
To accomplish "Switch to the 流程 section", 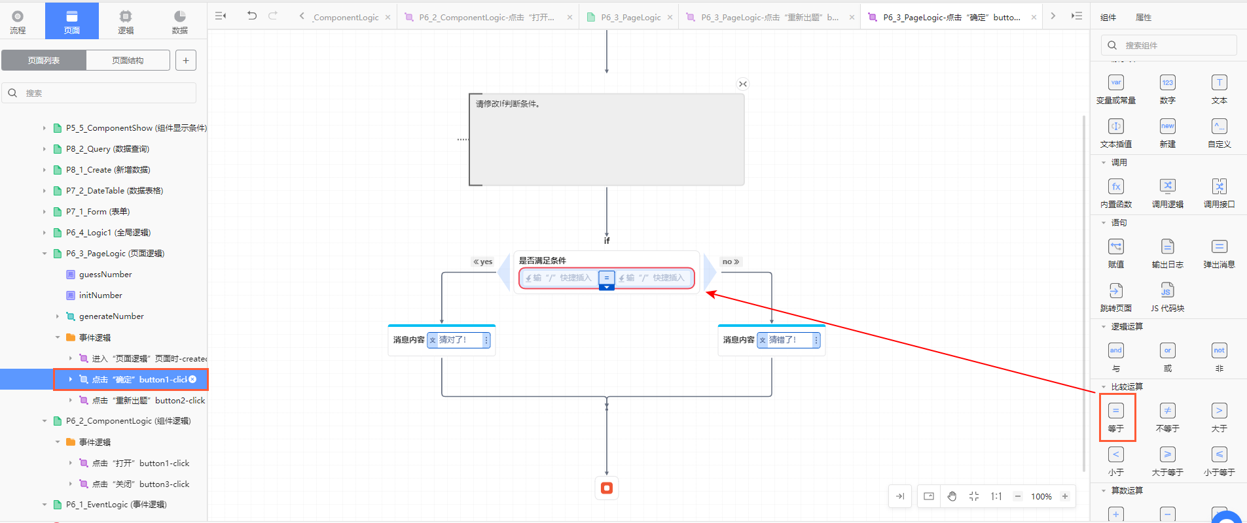I will tap(18, 22).
